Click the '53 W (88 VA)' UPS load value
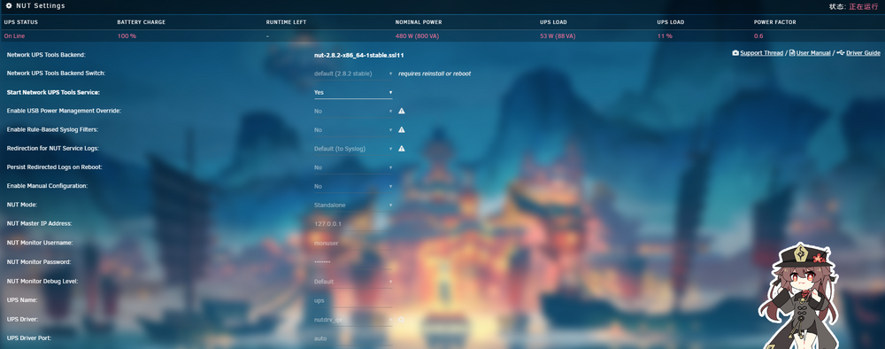 (558, 36)
